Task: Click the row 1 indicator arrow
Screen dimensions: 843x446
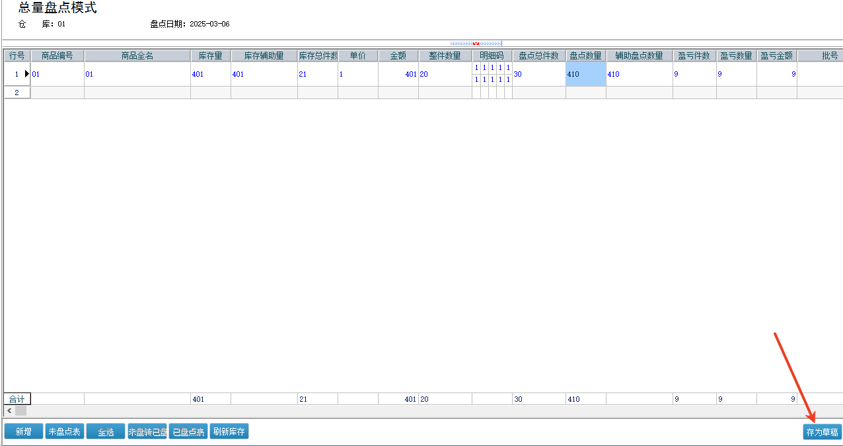Action: [x=26, y=74]
